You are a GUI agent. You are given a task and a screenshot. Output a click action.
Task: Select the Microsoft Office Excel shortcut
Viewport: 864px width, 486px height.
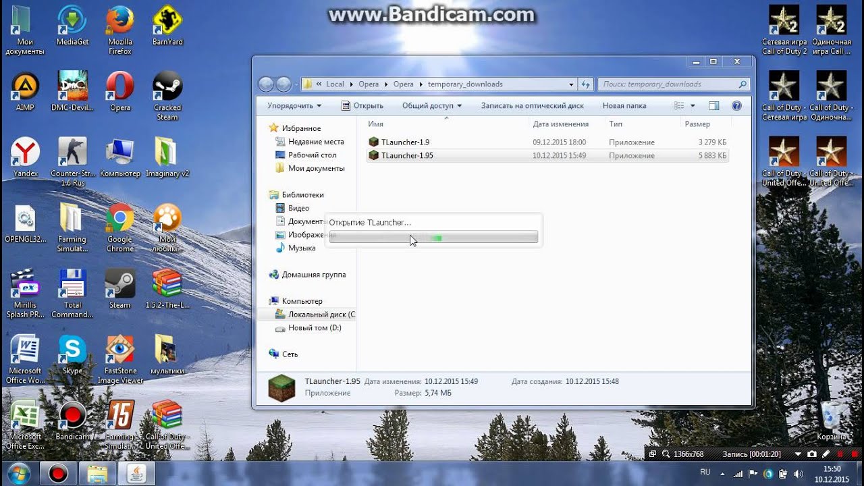(x=25, y=425)
